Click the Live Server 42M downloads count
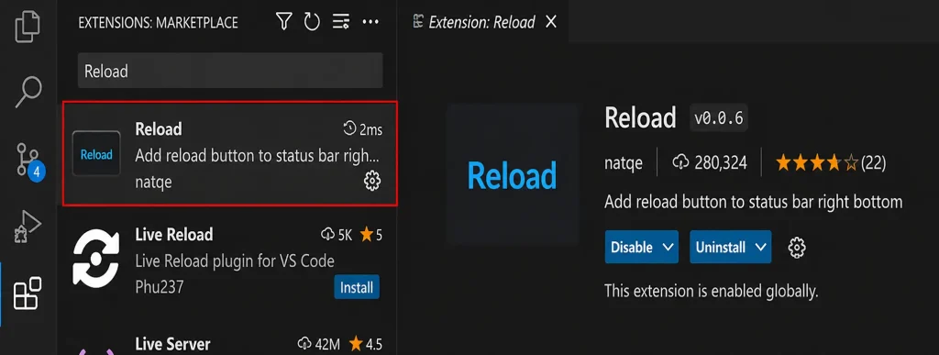The height and width of the screenshot is (355, 939). [318, 344]
